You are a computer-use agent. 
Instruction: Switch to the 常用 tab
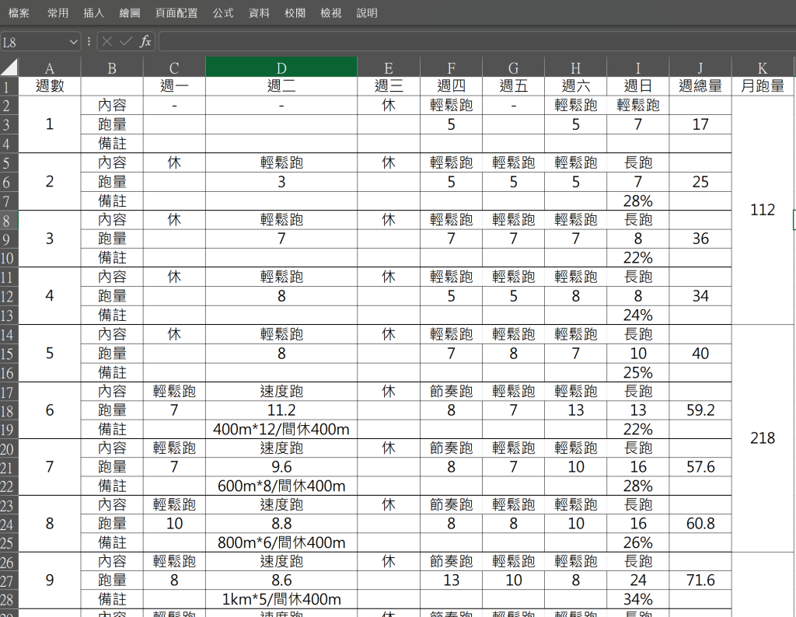(58, 13)
